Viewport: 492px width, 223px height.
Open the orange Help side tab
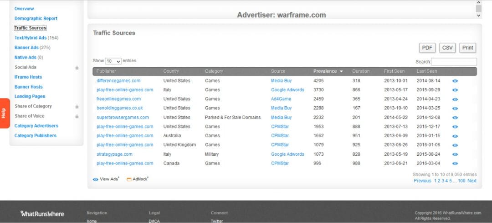[5, 113]
